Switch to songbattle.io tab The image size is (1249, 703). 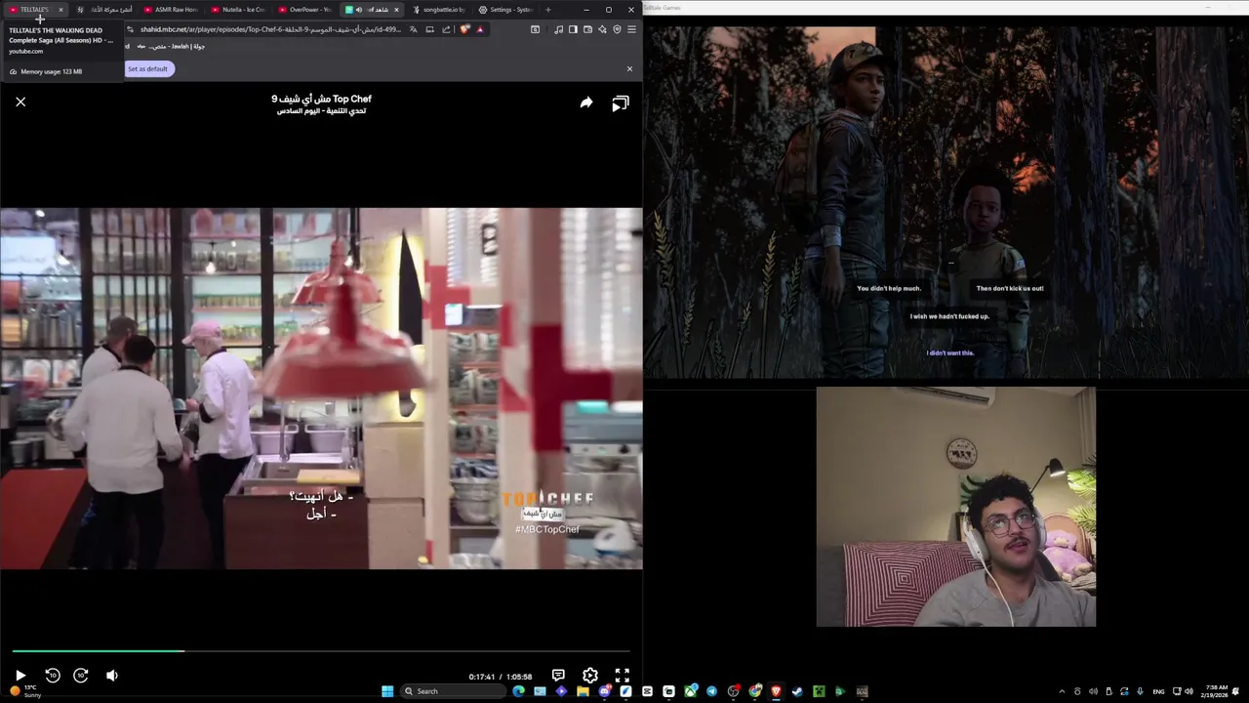(x=439, y=10)
